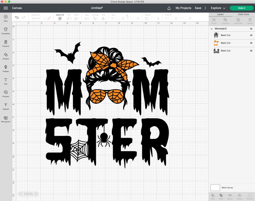Toggle visibility of the orange bandana Basic Cut layer

[x=251, y=43]
